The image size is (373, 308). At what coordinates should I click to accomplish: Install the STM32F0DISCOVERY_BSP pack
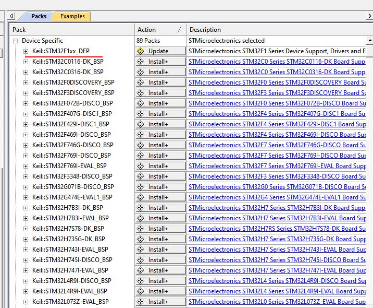[x=161, y=82]
